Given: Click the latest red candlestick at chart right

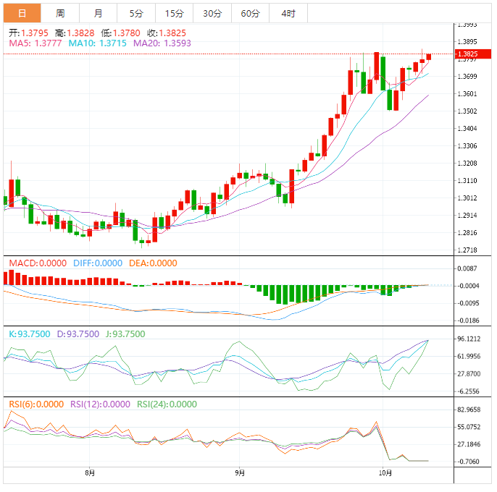Looking at the screenshot, I should pos(429,56).
